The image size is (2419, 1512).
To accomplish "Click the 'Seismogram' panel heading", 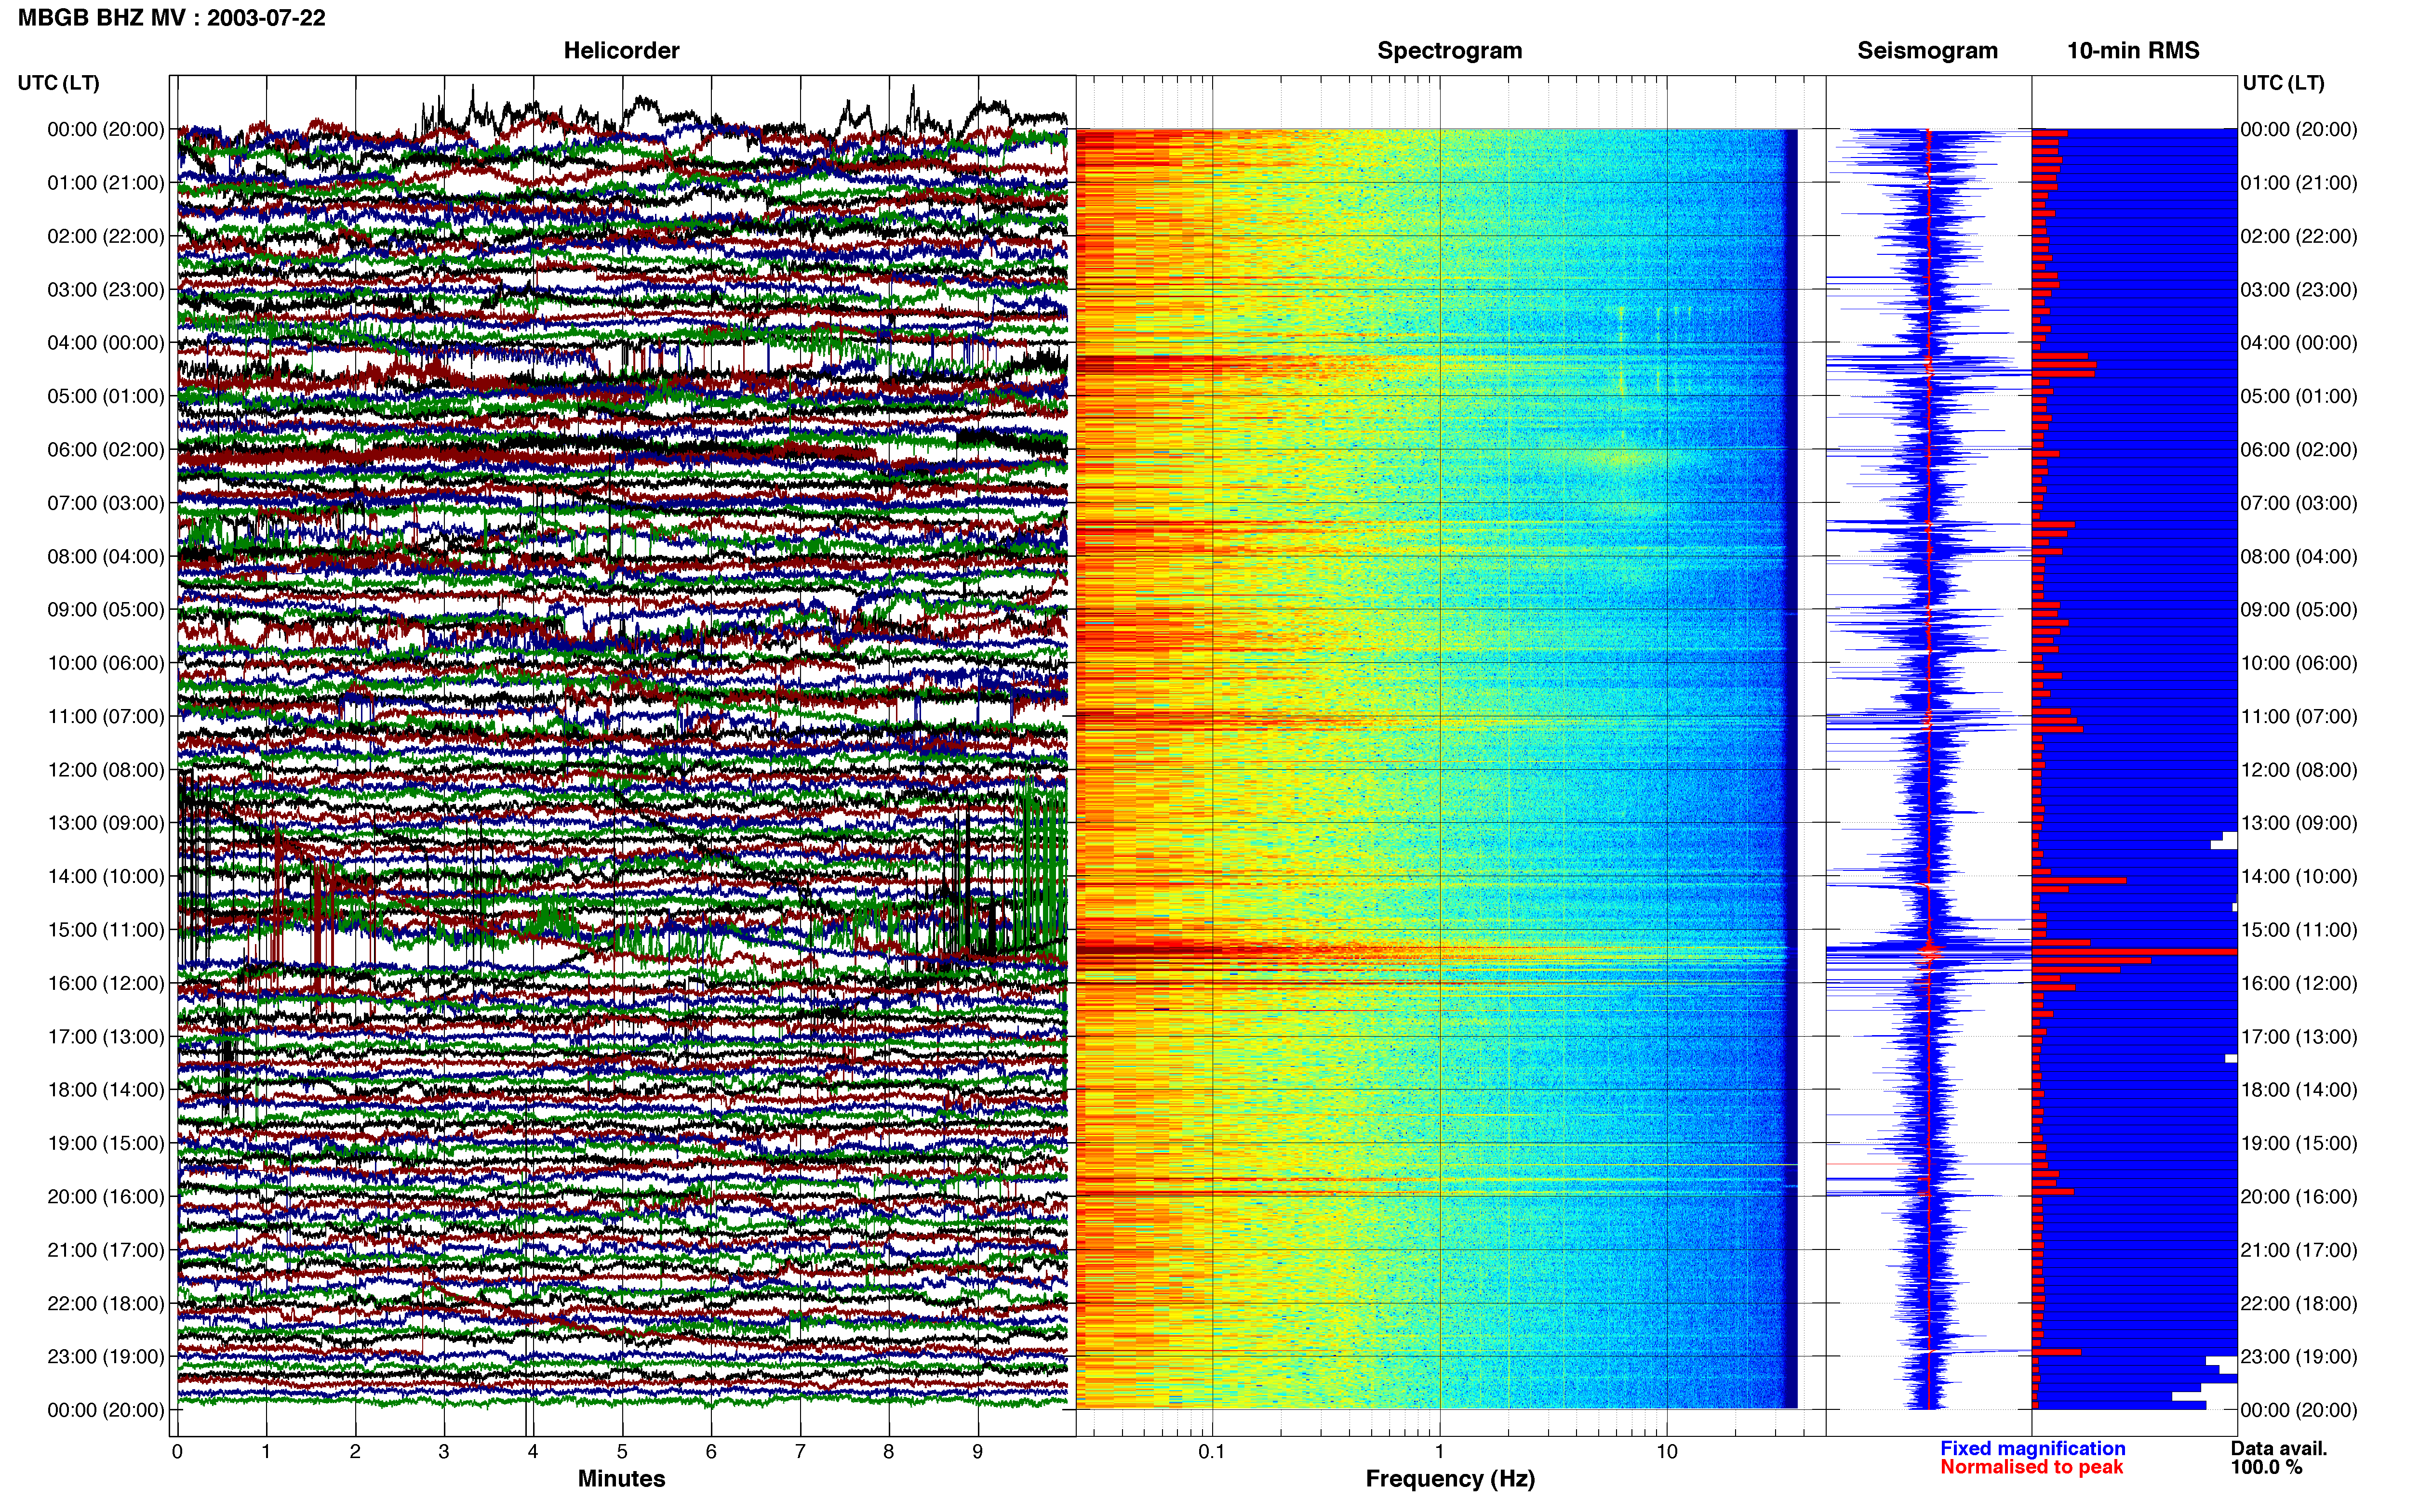I will (1927, 50).
